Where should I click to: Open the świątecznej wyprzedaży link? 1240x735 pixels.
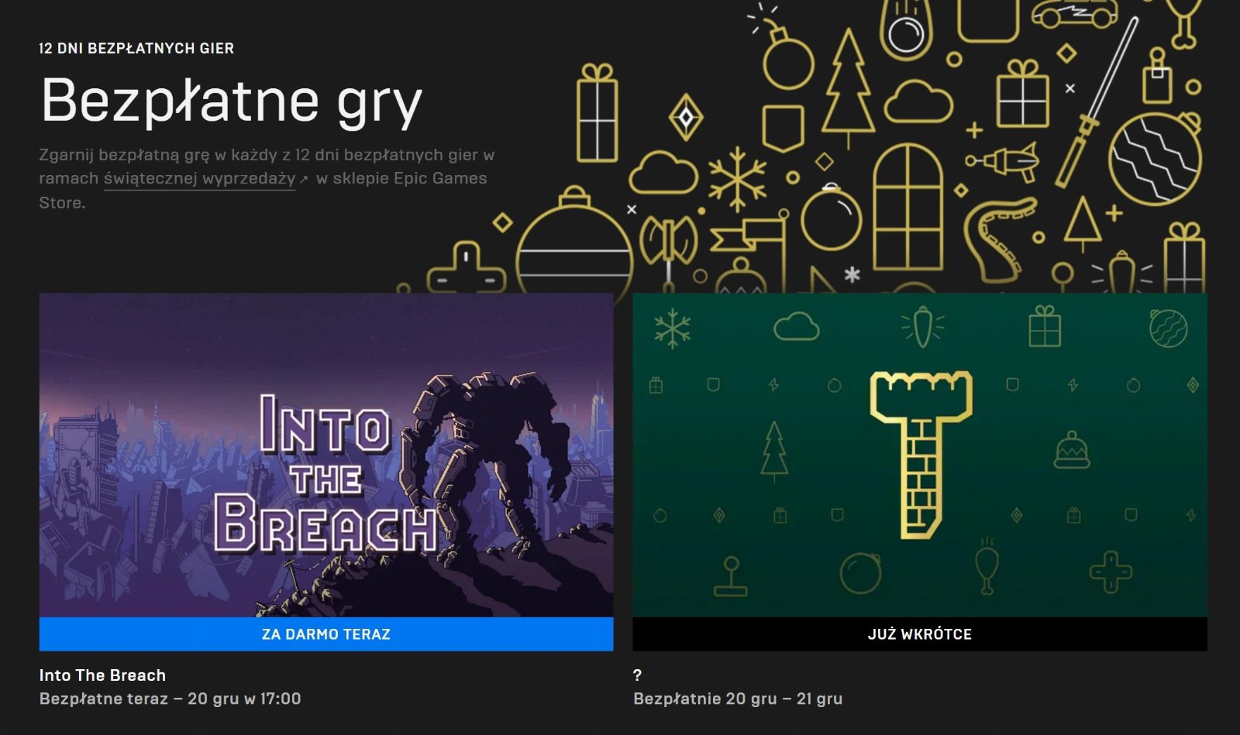tap(199, 178)
